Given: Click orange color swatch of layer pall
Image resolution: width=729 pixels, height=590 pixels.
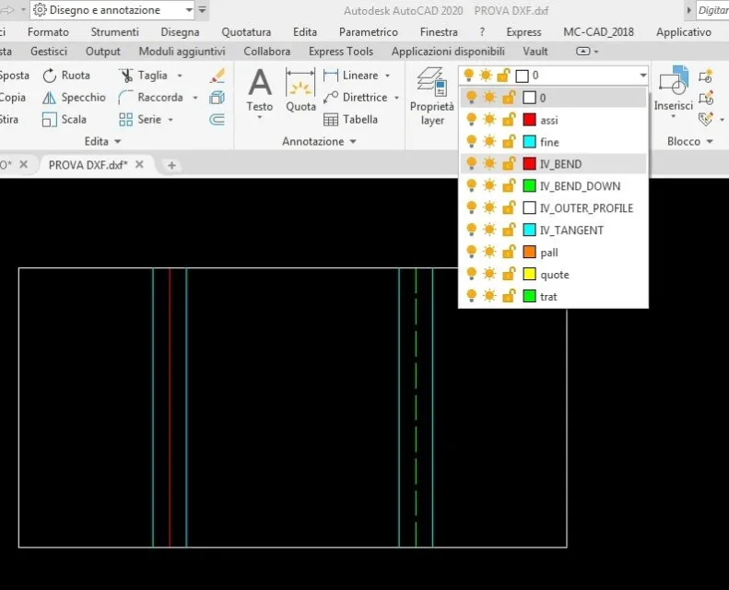Looking at the screenshot, I should pos(529,252).
